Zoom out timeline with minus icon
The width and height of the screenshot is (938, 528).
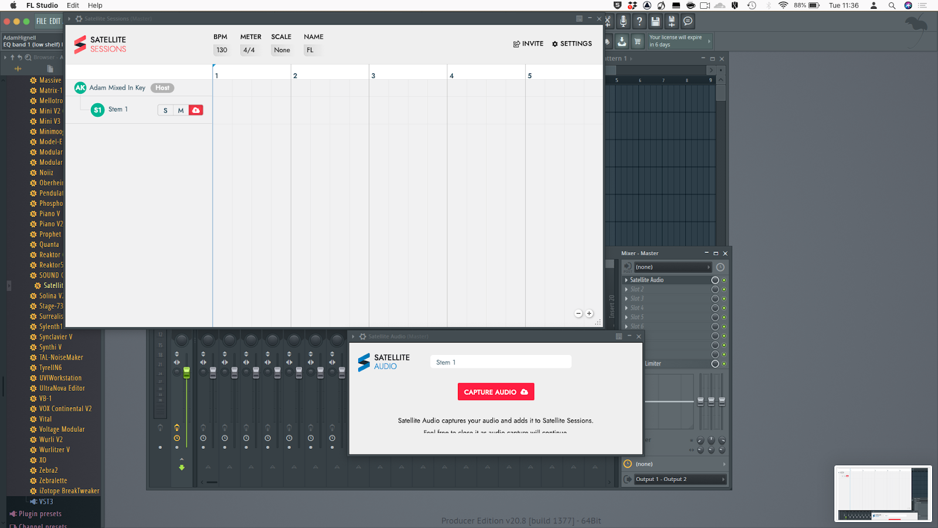pos(578,313)
